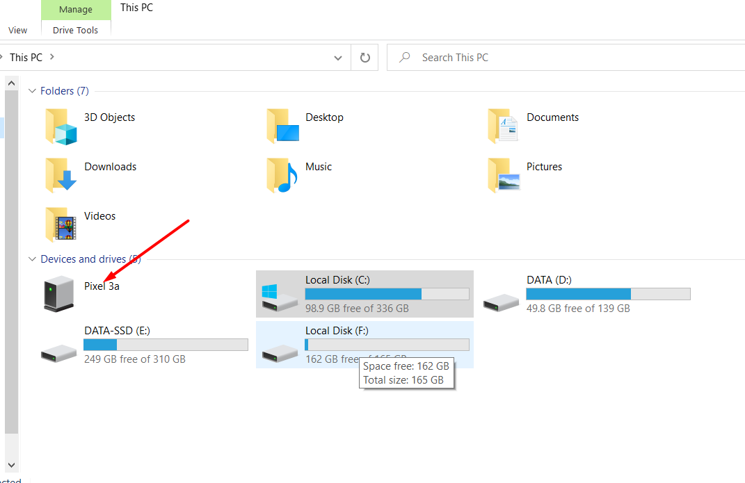Select the Pixel 3a device icon
The height and width of the screenshot is (483, 745).
point(59,293)
